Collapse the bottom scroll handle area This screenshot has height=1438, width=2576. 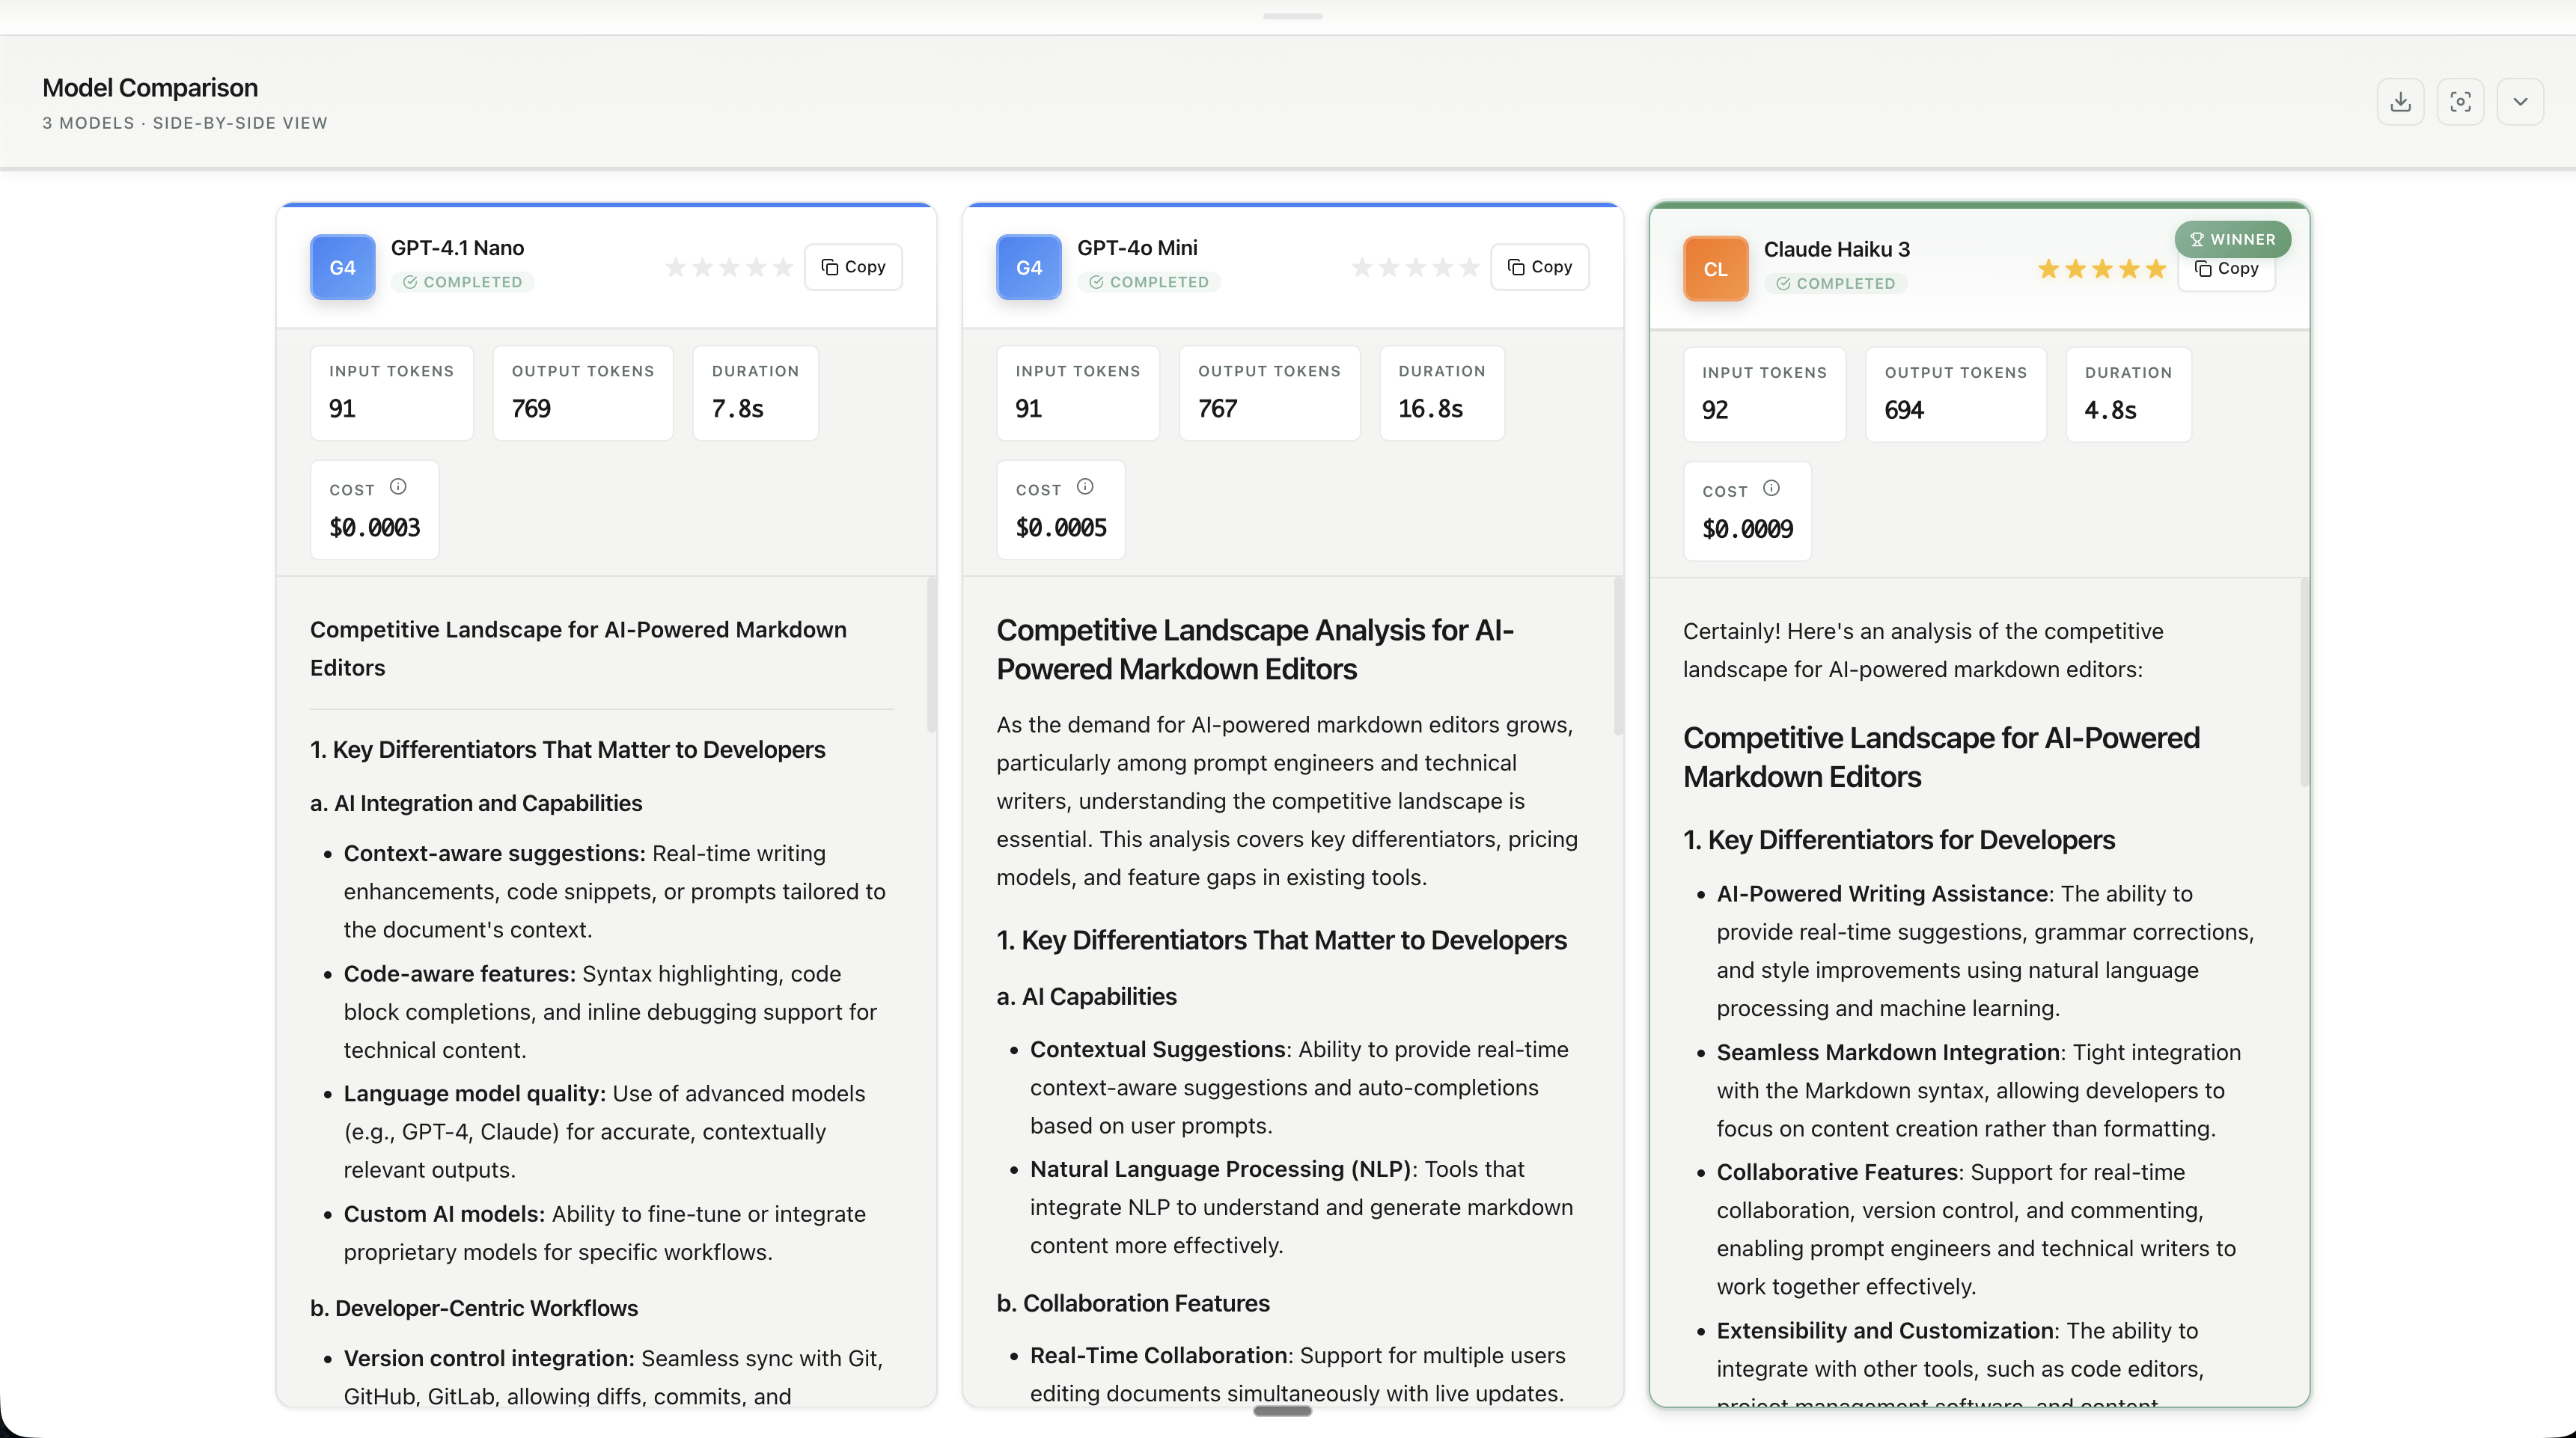[x=1281, y=1411]
